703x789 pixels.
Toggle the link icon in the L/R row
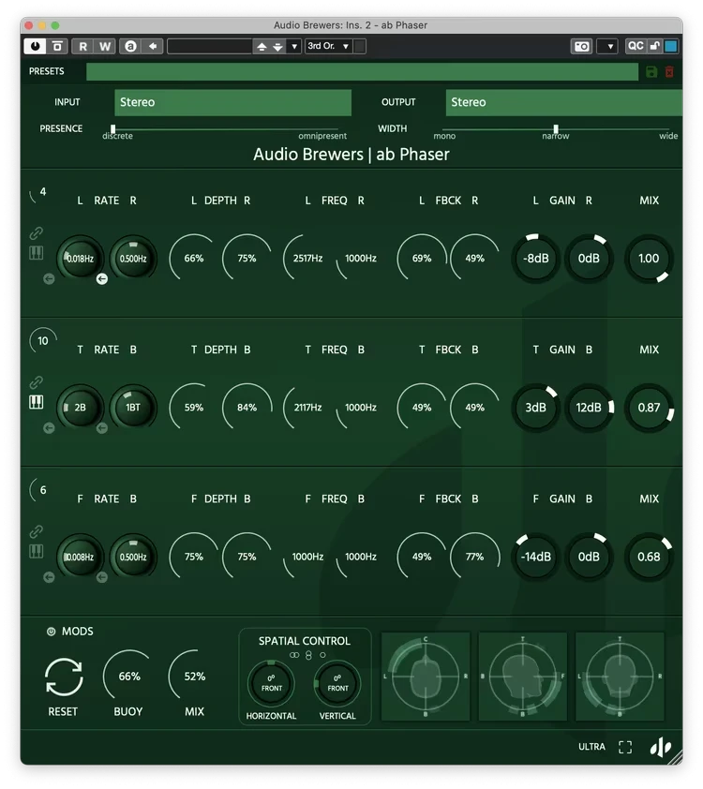point(36,233)
